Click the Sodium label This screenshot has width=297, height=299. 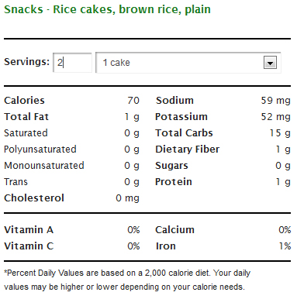point(174,100)
